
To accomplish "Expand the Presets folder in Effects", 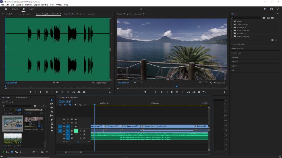I will click(x=232, y=21).
